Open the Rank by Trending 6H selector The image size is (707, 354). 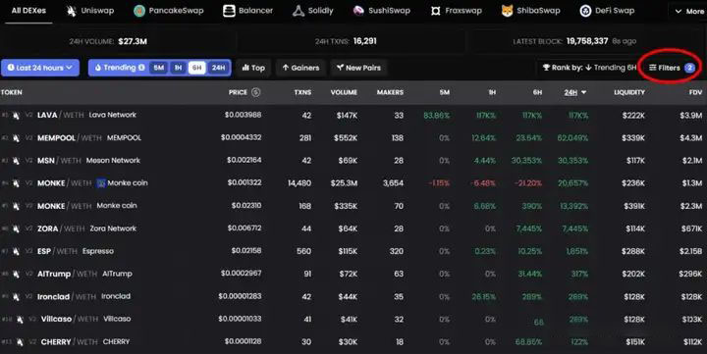590,68
